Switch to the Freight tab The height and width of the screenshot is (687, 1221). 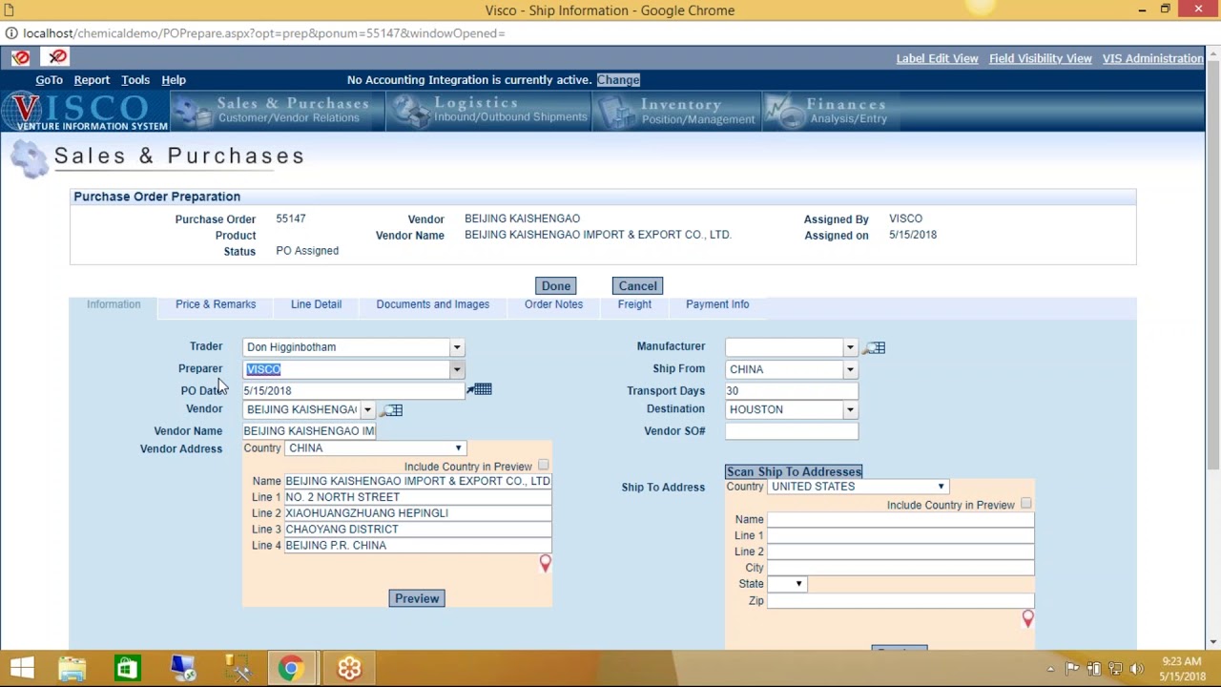tap(634, 304)
